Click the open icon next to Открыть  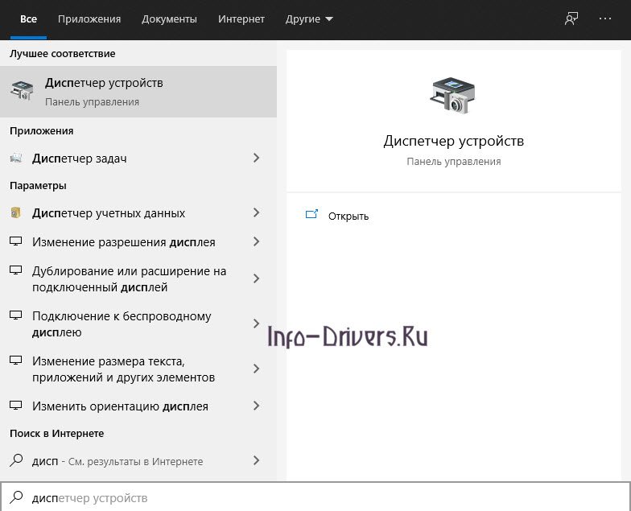click(x=311, y=215)
